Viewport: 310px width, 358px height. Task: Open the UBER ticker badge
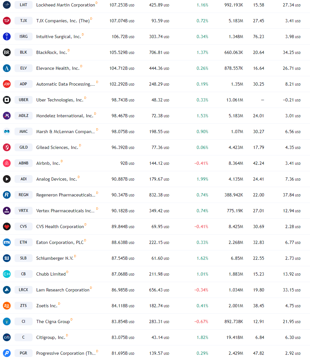[x=24, y=100]
